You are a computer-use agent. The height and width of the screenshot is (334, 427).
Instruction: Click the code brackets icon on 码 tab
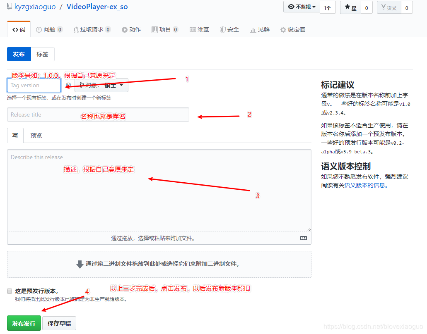tap(15, 30)
